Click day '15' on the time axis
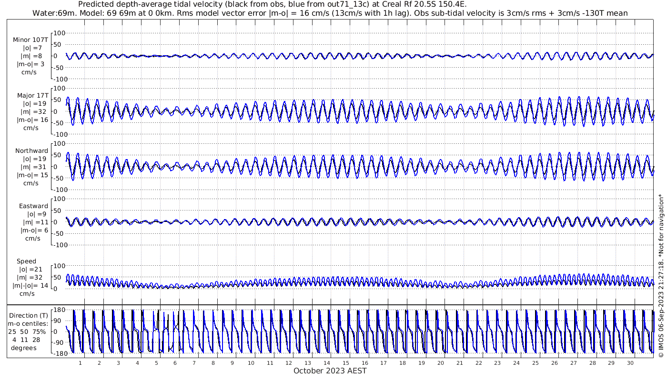 (346, 363)
